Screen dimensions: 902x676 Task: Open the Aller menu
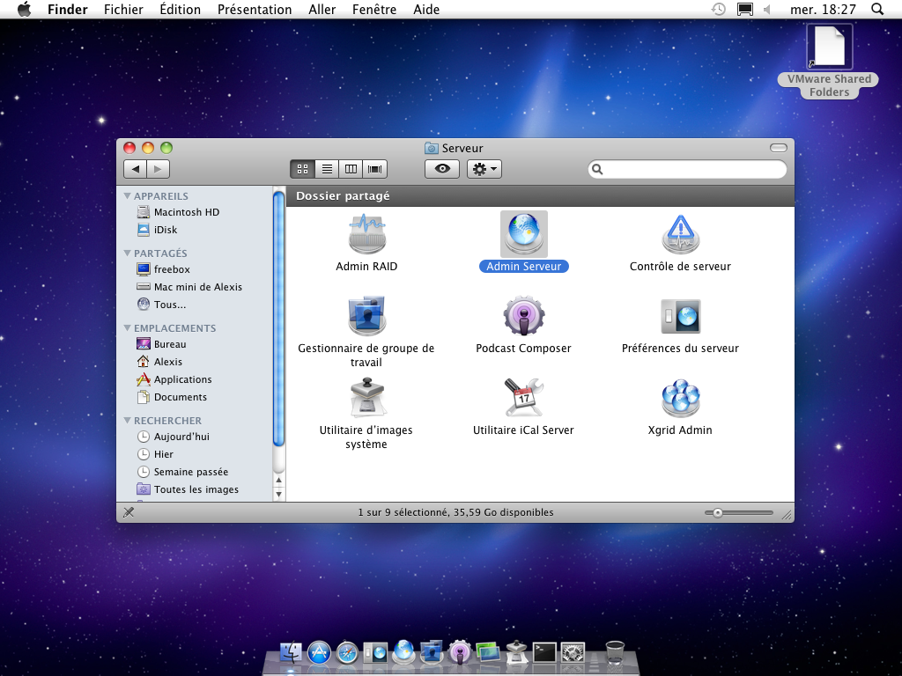pos(322,9)
